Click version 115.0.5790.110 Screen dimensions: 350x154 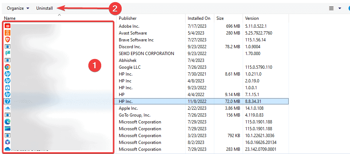[259, 67]
